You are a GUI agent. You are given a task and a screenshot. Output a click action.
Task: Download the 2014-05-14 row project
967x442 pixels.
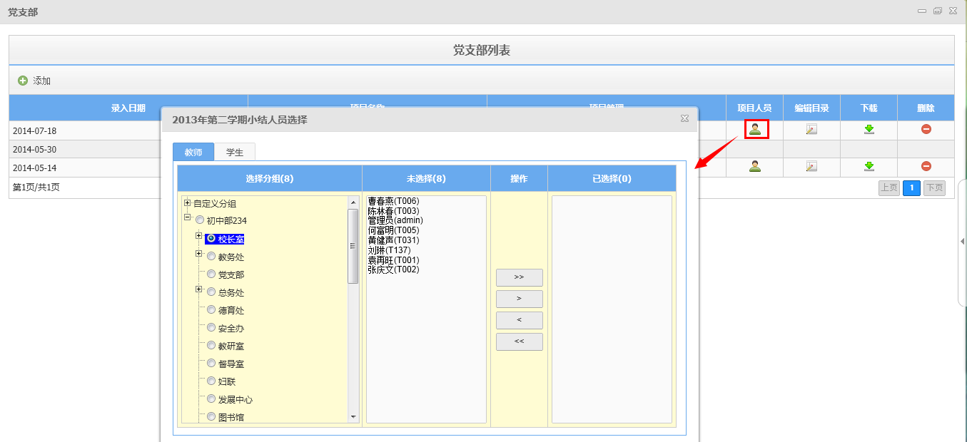point(869,166)
